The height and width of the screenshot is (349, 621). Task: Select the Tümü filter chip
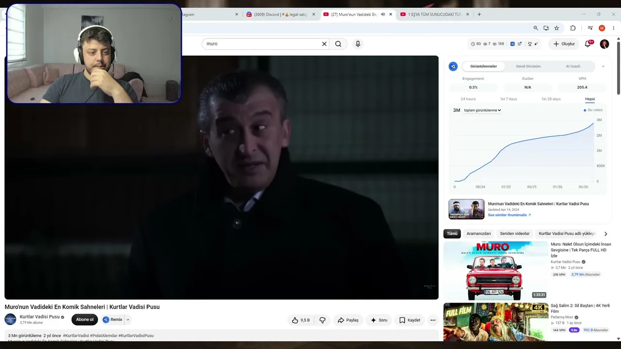point(452,234)
